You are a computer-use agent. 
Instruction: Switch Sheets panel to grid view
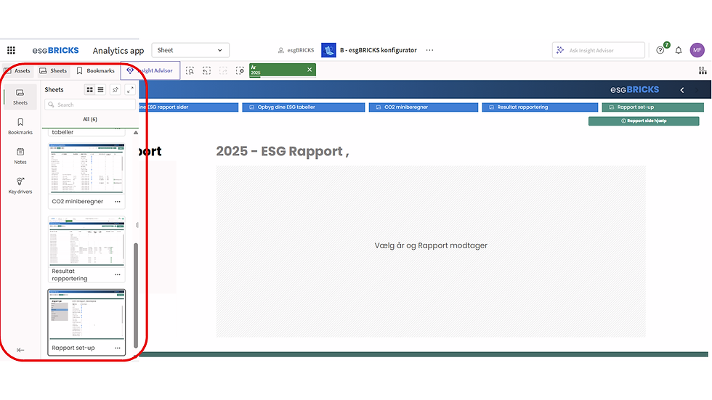click(89, 90)
